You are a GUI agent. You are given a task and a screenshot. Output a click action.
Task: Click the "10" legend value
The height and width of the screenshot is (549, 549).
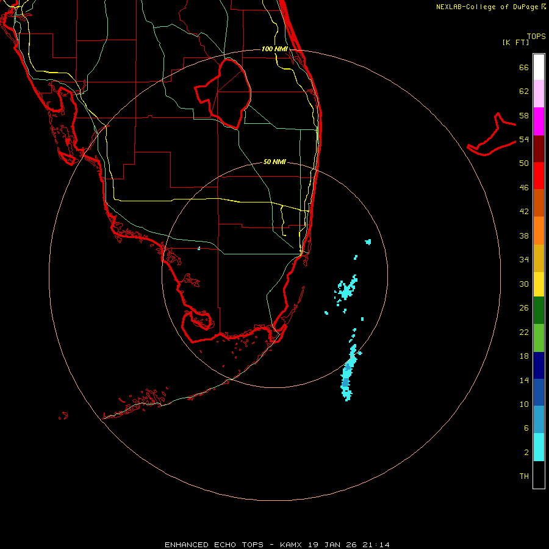[524, 404]
